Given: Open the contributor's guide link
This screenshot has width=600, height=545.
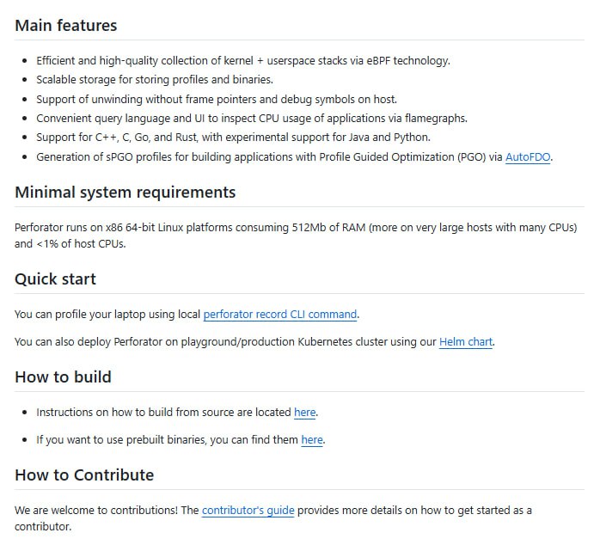Looking at the screenshot, I should tap(248, 511).
